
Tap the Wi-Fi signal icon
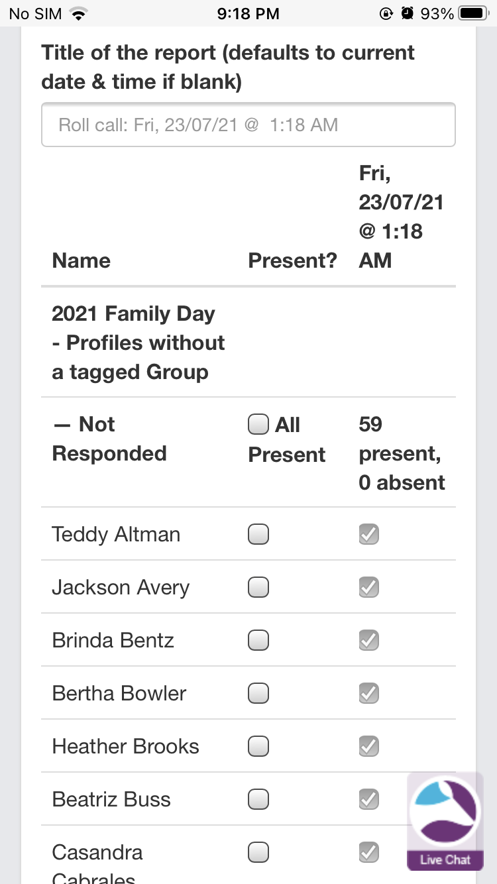pos(80,13)
